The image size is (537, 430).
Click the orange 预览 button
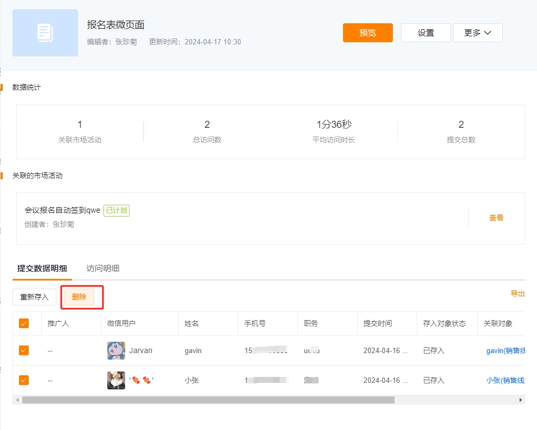coord(367,32)
